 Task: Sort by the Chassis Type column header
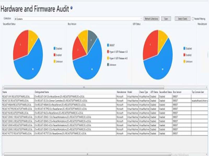pos(144,92)
